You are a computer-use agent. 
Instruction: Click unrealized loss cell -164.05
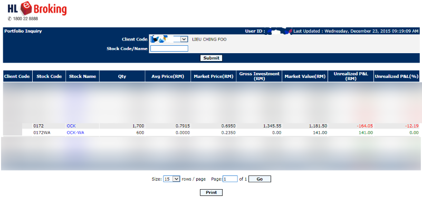click(365, 126)
